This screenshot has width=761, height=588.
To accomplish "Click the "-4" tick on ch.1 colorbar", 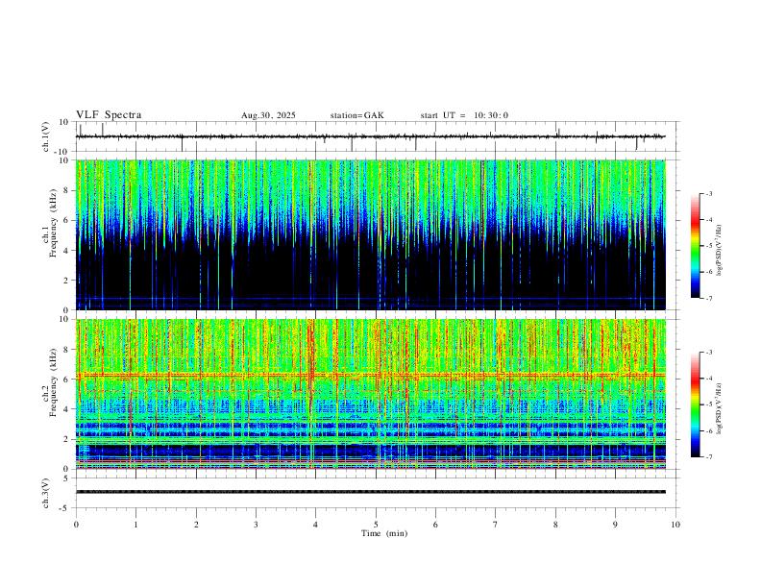I will point(709,220).
